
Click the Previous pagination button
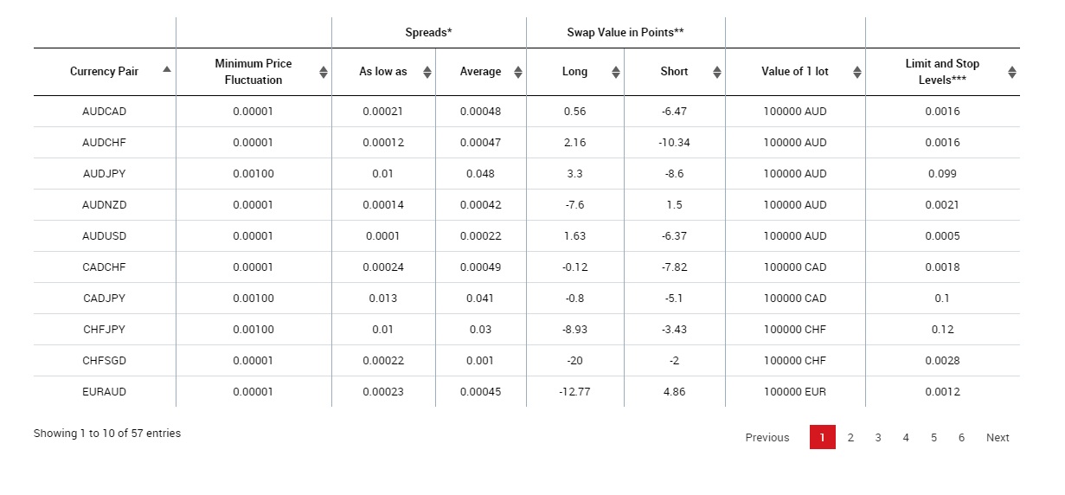[767, 438]
